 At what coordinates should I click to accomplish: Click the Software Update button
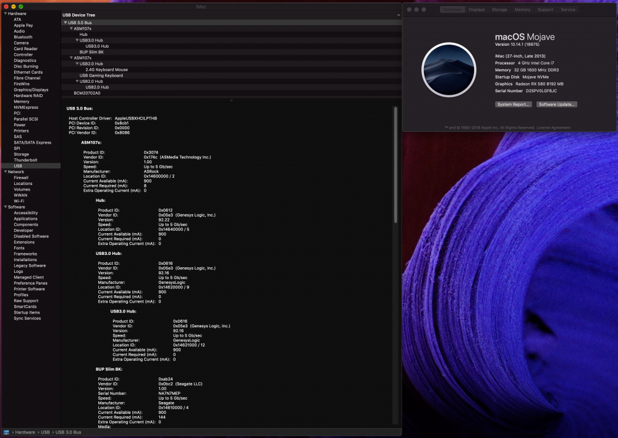click(557, 104)
